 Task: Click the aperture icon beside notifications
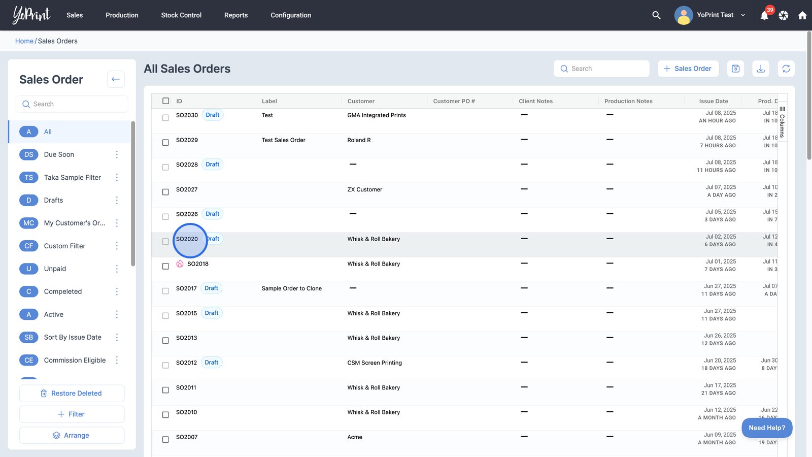pos(784,16)
